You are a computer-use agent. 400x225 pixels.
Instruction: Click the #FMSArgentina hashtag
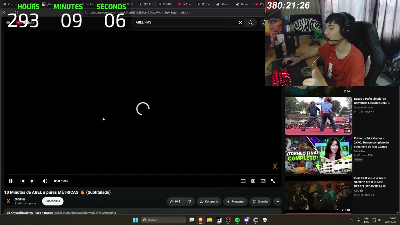click(x=106, y=213)
